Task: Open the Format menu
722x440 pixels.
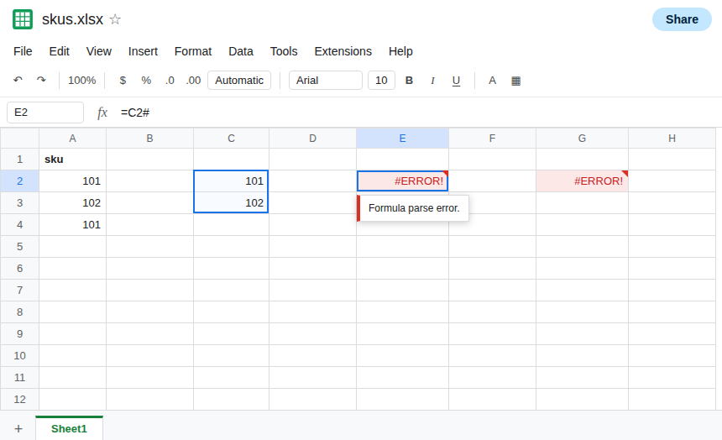Action: [193, 51]
